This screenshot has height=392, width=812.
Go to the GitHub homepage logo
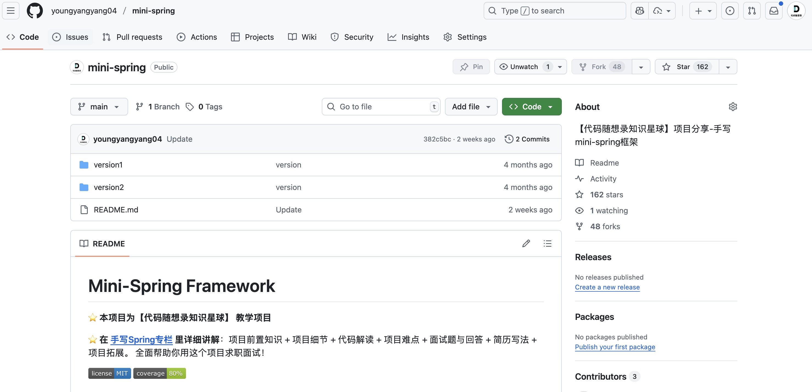click(x=35, y=11)
